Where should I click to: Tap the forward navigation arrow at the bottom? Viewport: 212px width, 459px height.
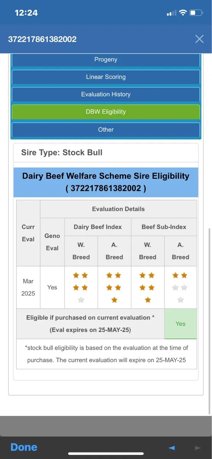coord(197,448)
